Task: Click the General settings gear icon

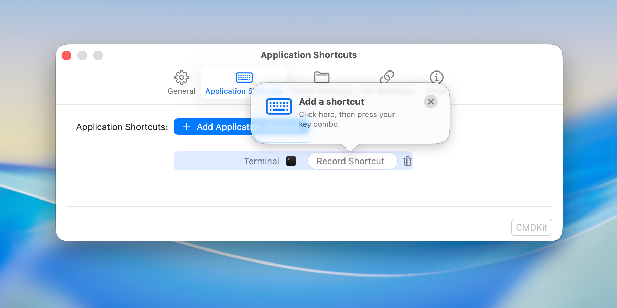Action: [181, 78]
